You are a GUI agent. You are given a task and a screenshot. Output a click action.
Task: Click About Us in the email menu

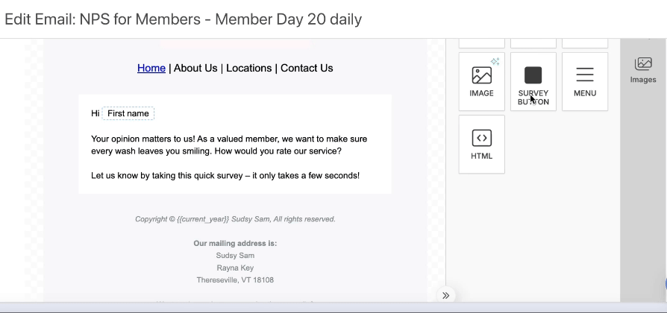pyautogui.click(x=195, y=68)
